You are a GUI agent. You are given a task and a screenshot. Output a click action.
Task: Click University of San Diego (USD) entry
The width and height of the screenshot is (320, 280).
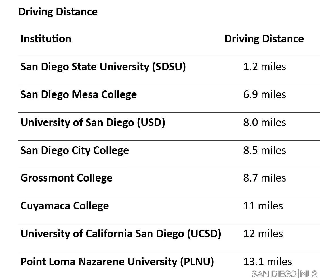(x=93, y=122)
